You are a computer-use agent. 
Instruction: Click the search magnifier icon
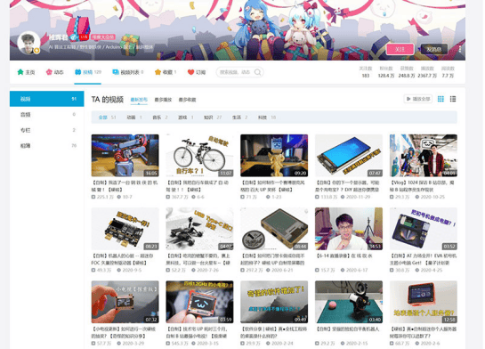257,72
